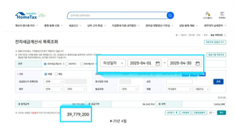Click 계산서·영수증·카드 in the breadcrumb

click(190, 35)
